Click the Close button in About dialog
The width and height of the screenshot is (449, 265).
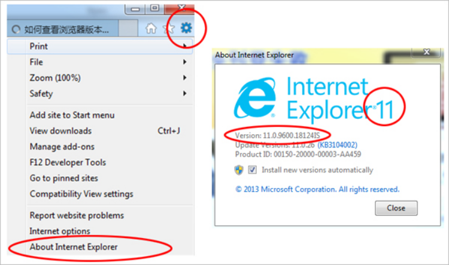pyautogui.click(x=396, y=208)
